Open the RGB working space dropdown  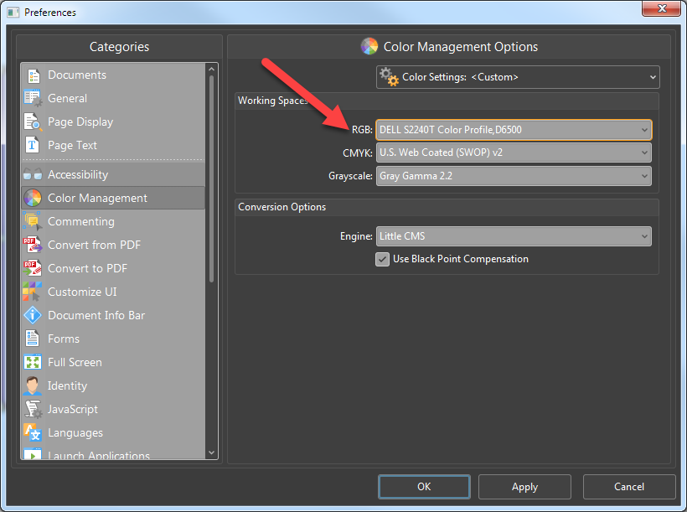pos(514,130)
